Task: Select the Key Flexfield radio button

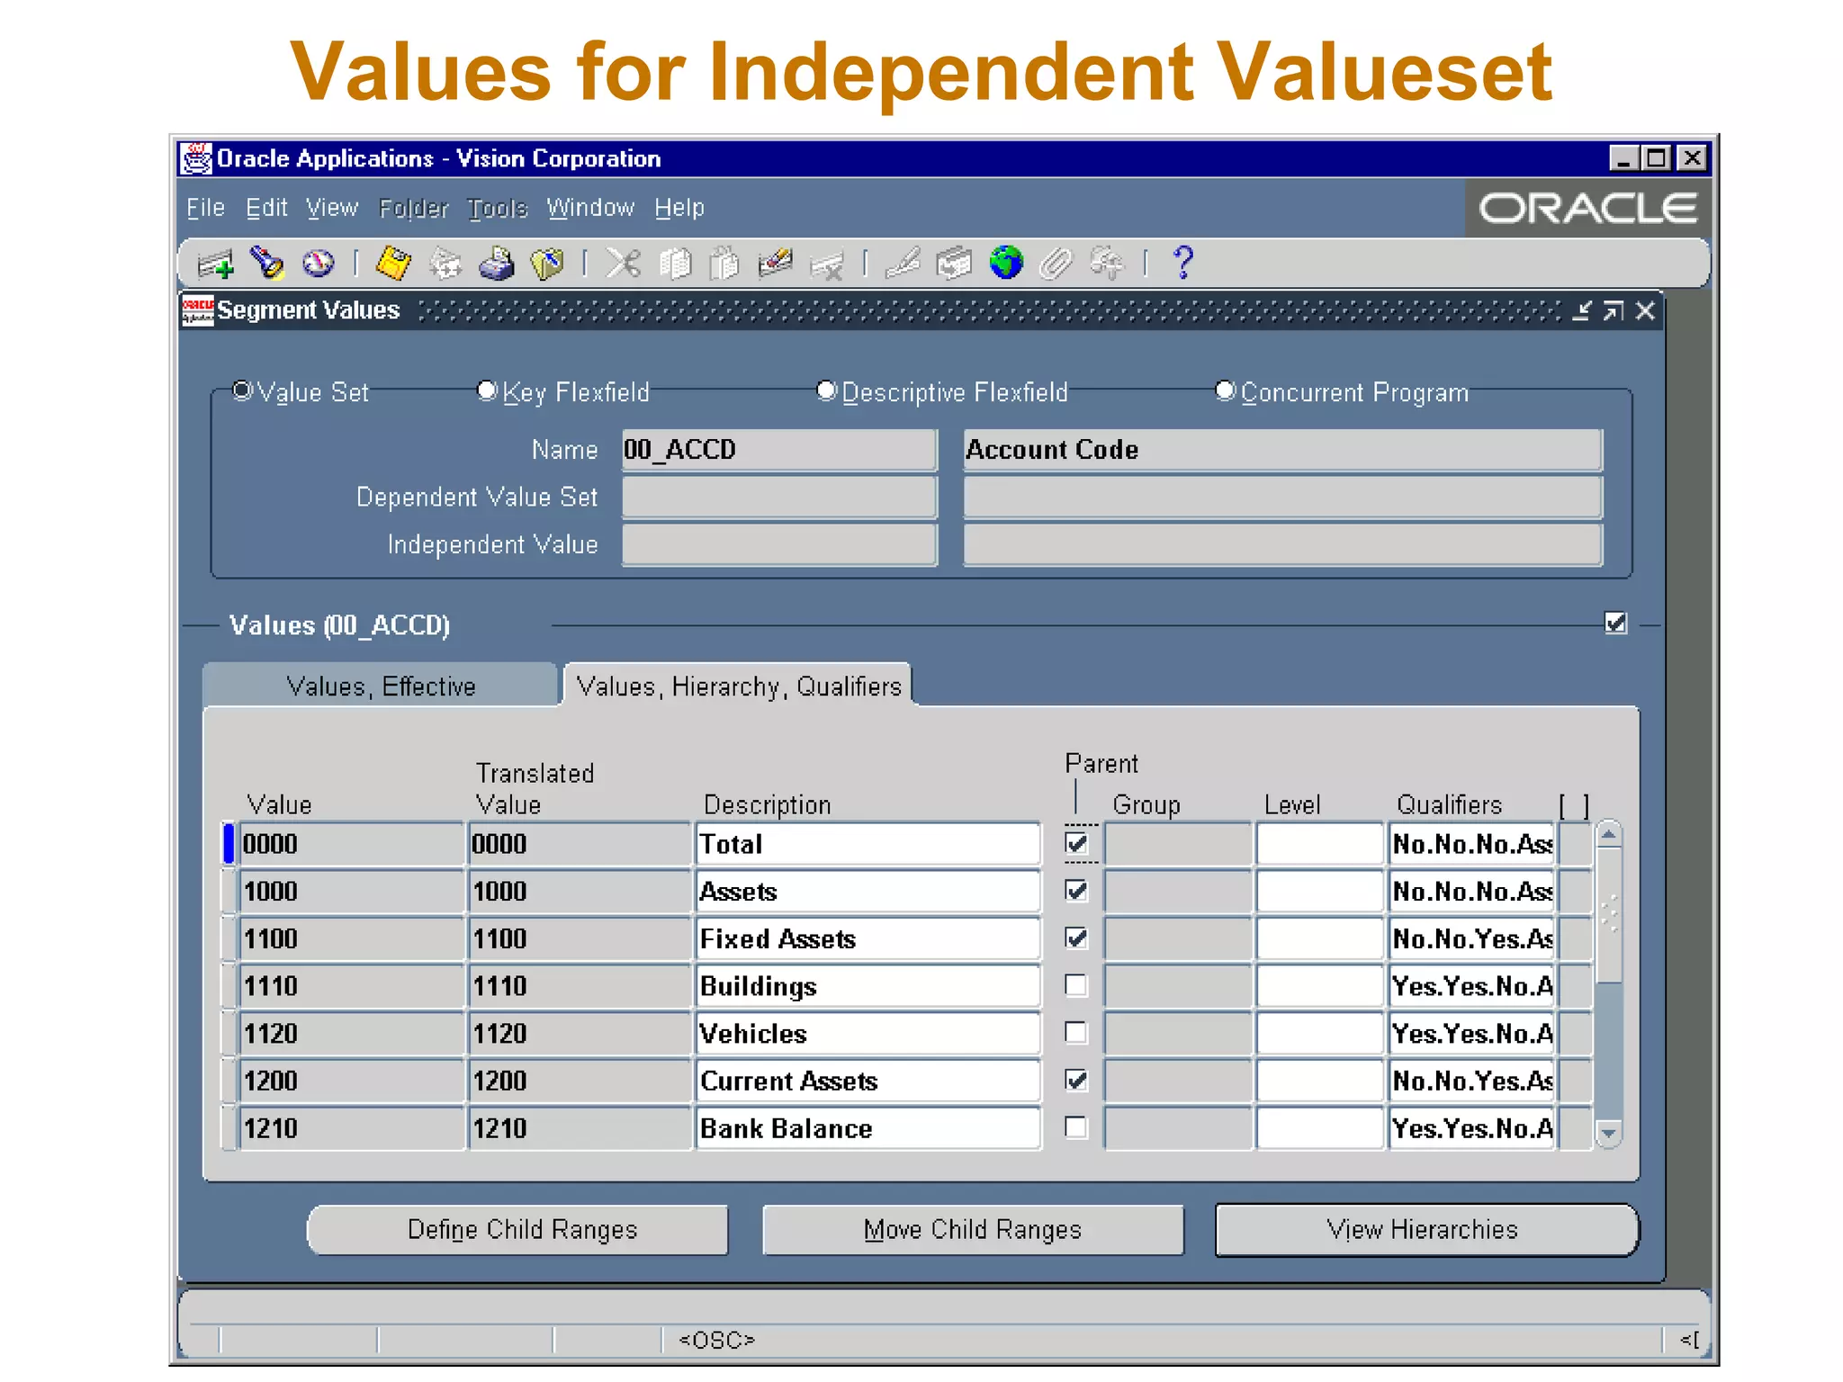Action: [x=487, y=390]
